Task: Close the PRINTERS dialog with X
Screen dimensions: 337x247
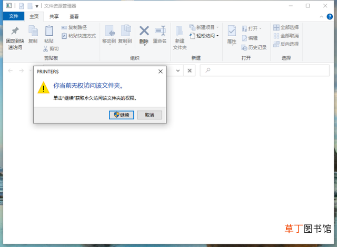Action: 161,71
